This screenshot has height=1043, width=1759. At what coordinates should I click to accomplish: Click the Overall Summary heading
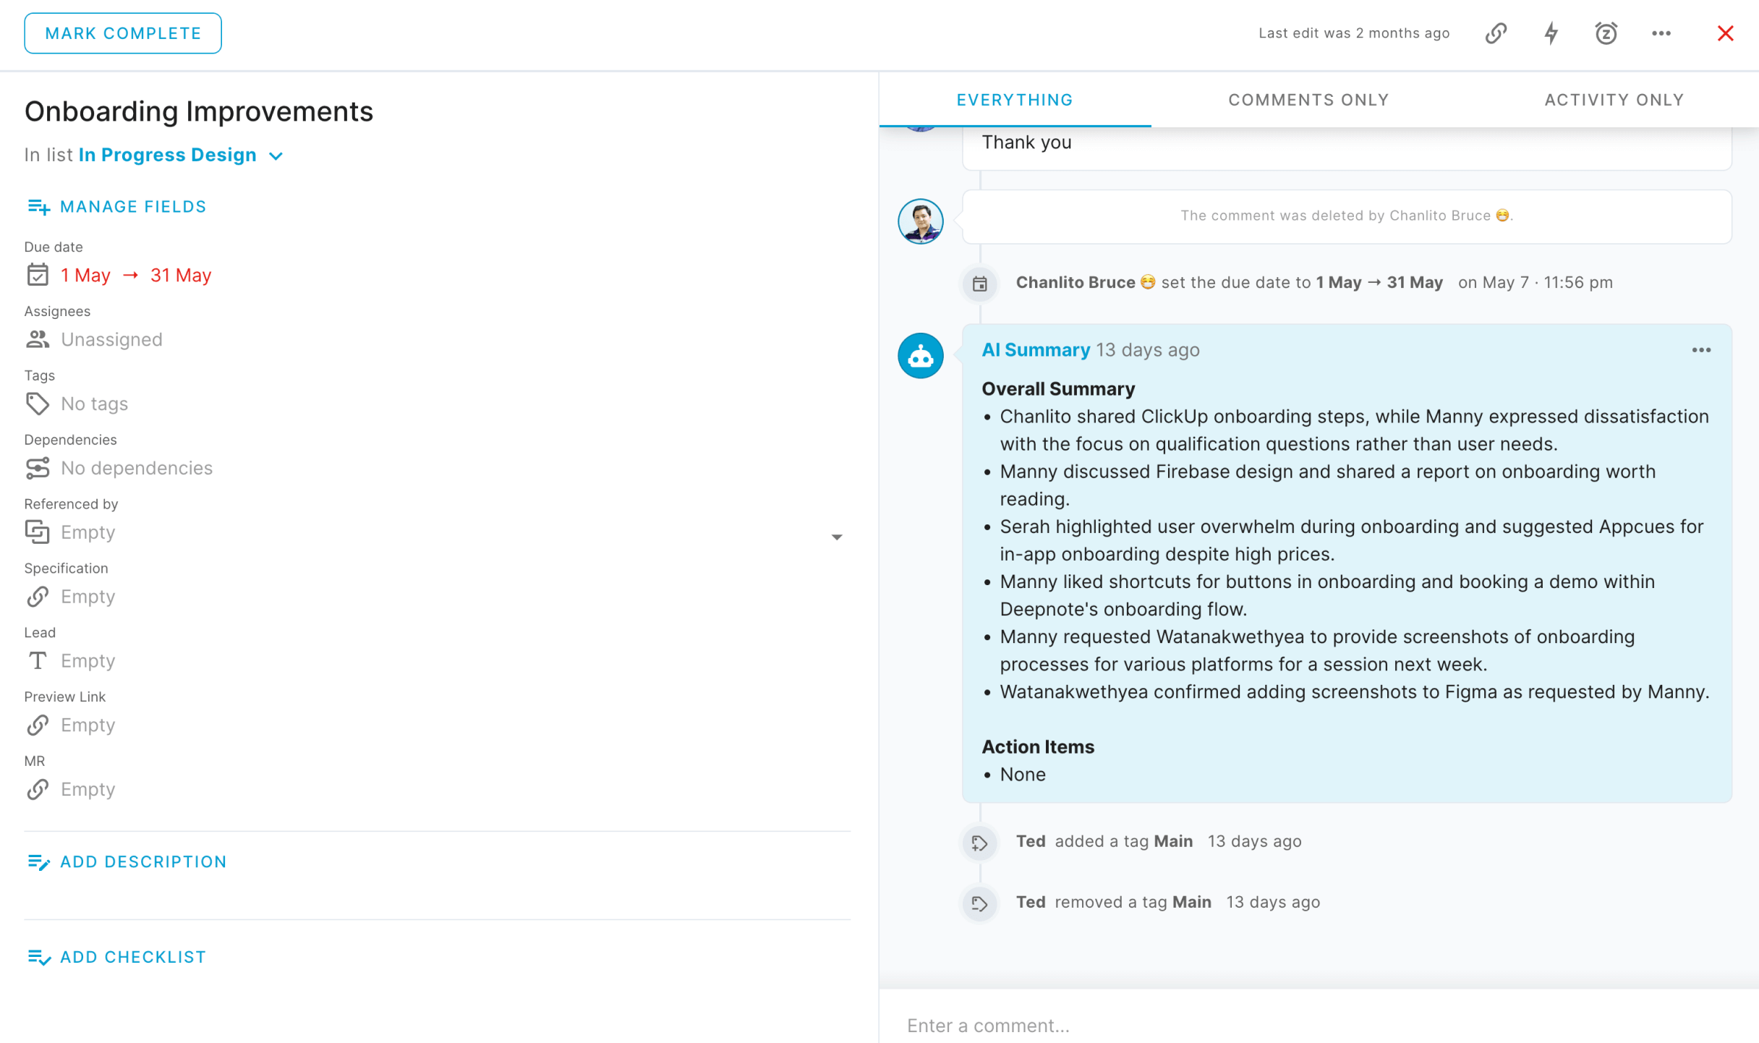[x=1058, y=389]
